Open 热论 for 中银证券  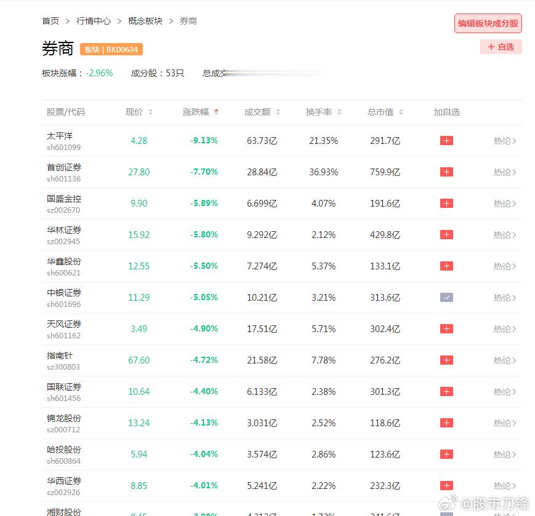505,298
